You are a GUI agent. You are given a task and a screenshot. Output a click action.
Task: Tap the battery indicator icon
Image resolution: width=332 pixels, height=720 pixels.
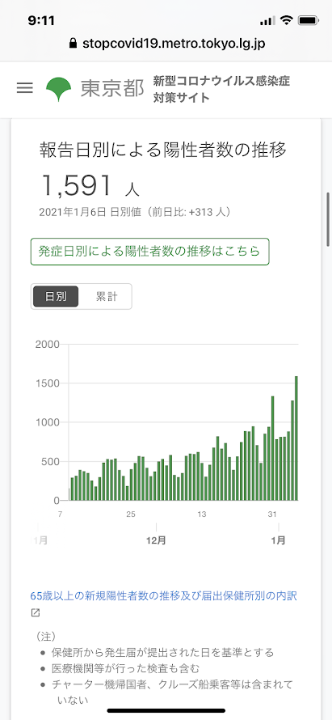(308, 21)
